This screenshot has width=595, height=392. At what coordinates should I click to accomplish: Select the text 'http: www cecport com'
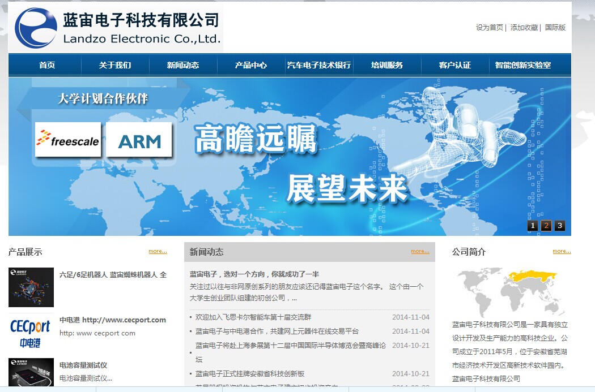97,333
